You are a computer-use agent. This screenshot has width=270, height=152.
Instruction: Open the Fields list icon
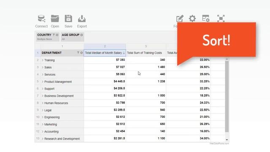click(x=205, y=19)
